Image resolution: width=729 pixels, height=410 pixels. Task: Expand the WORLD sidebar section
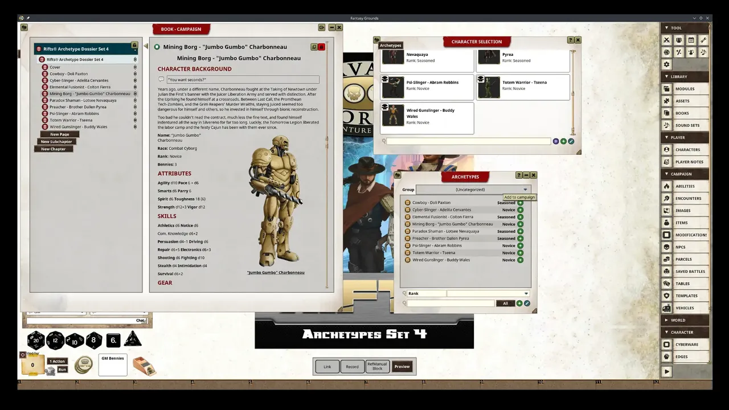pos(686,320)
